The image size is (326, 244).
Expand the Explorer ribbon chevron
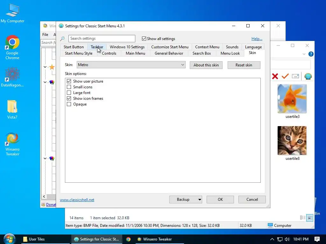[304, 54]
